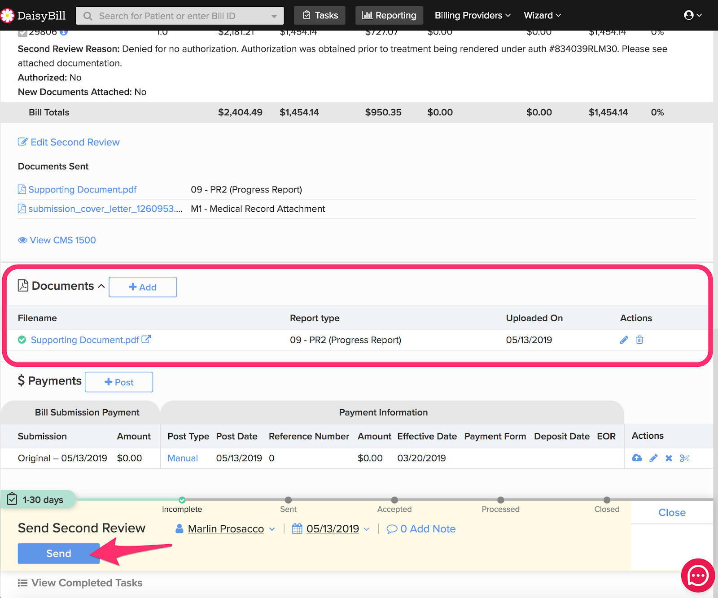
Task: Click the search magnifier icon
Action: coord(88,16)
